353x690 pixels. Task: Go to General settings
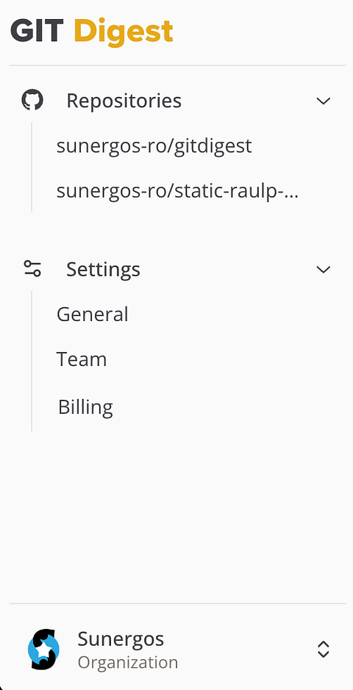(93, 315)
